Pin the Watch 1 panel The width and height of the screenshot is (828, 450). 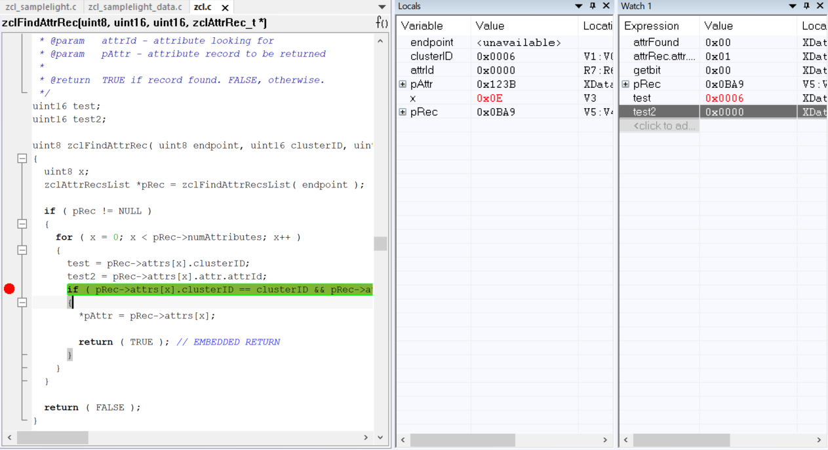(x=806, y=6)
